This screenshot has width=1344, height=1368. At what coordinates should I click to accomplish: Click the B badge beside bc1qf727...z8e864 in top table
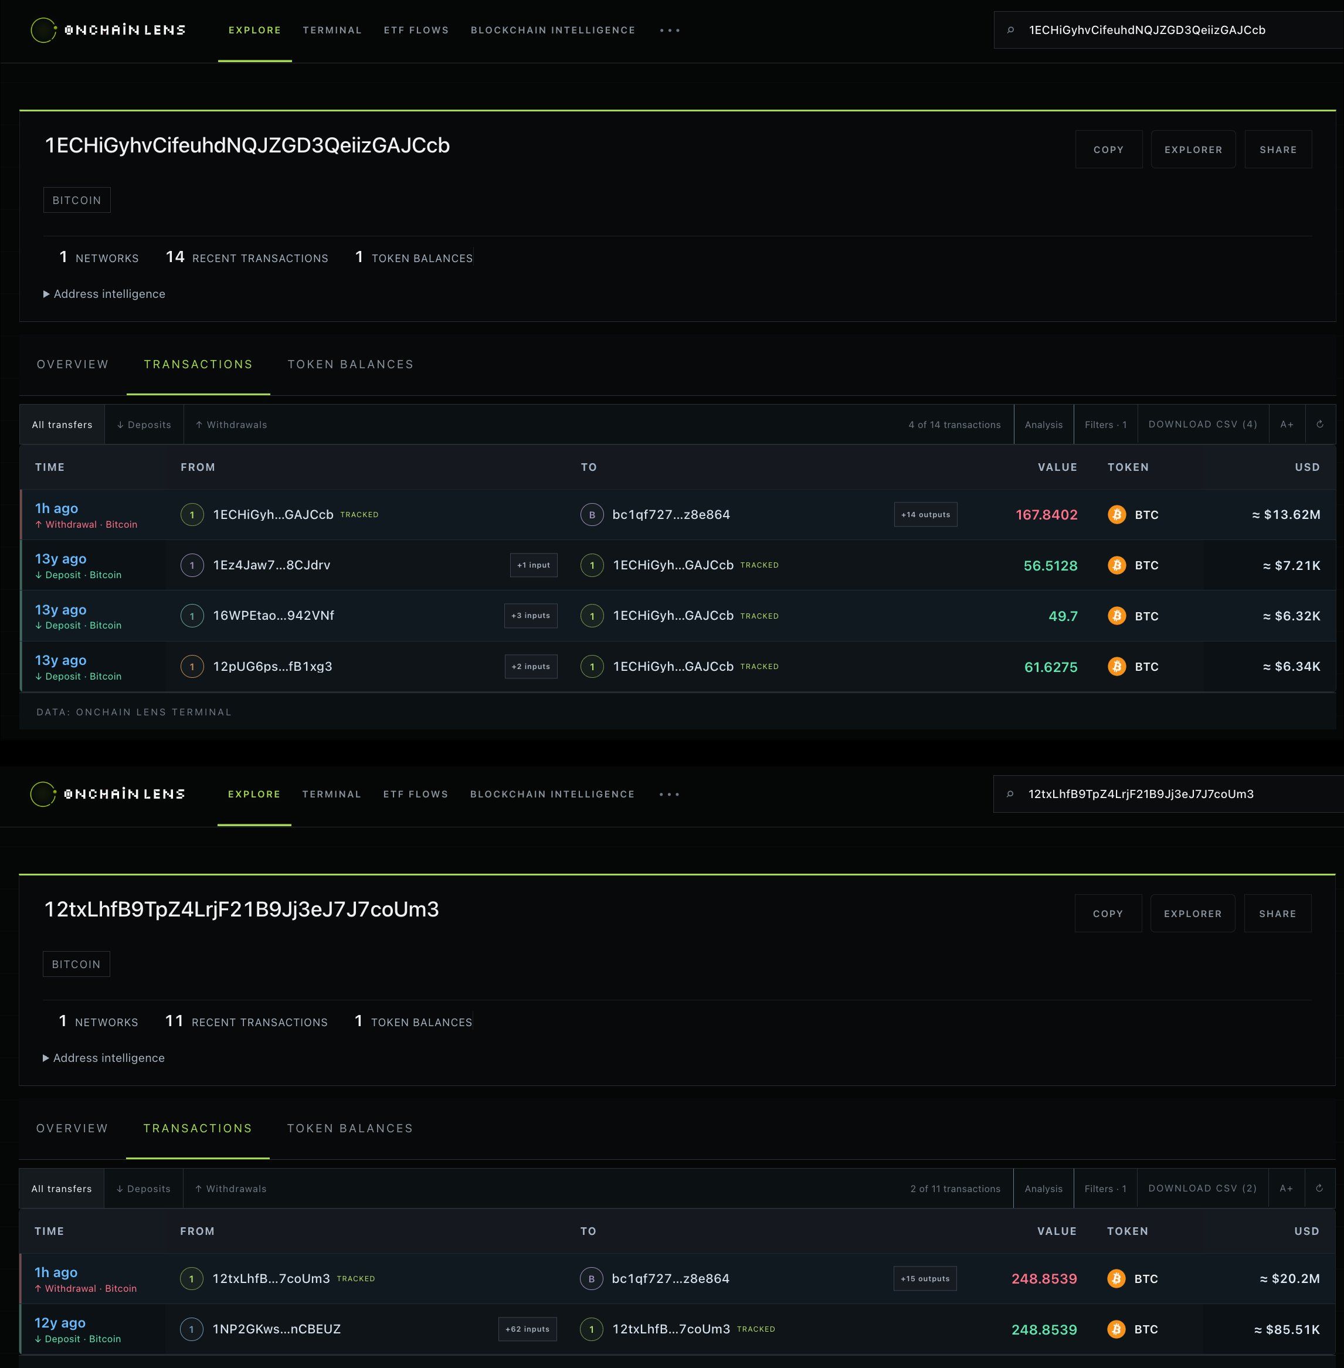[x=592, y=515]
